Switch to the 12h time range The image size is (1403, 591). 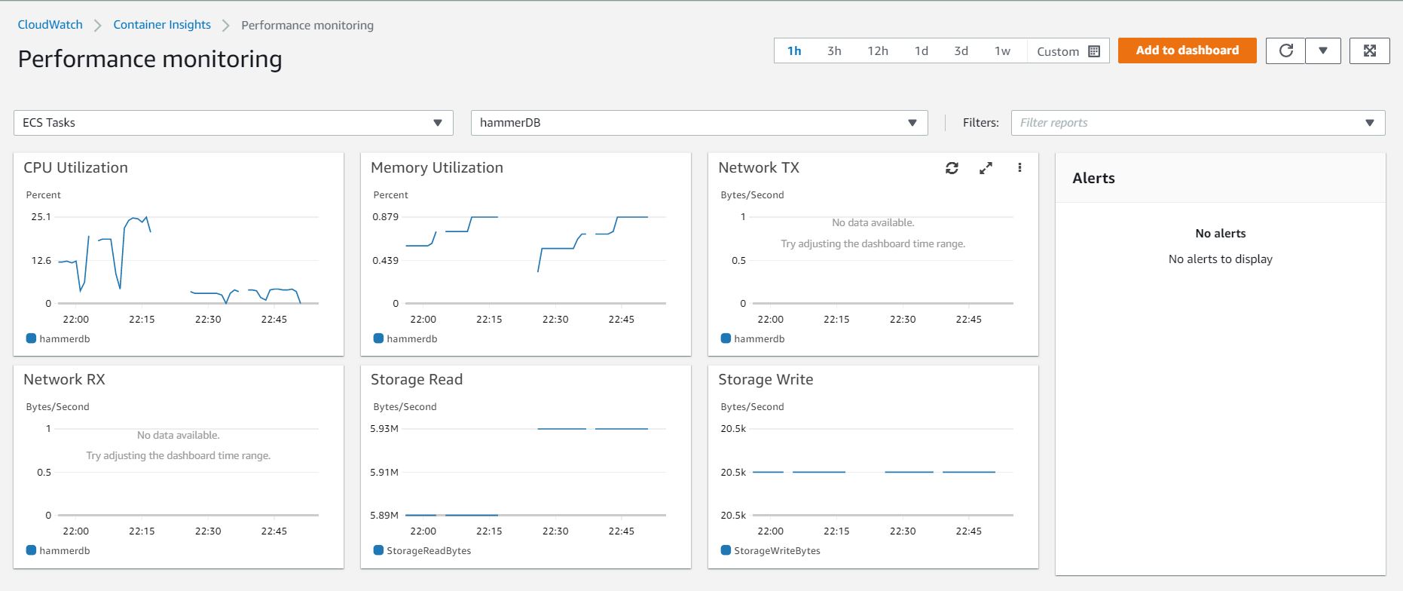pyautogui.click(x=877, y=51)
